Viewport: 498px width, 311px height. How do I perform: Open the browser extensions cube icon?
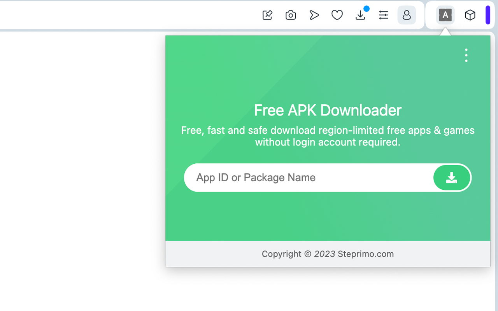(x=470, y=15)
